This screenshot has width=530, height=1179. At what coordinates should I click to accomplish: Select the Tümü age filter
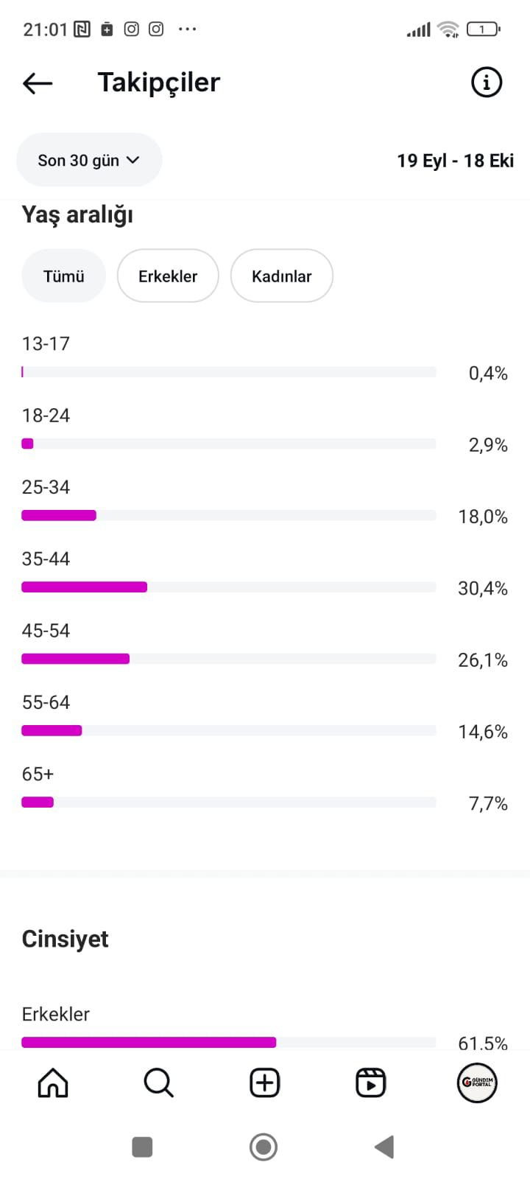64,276
